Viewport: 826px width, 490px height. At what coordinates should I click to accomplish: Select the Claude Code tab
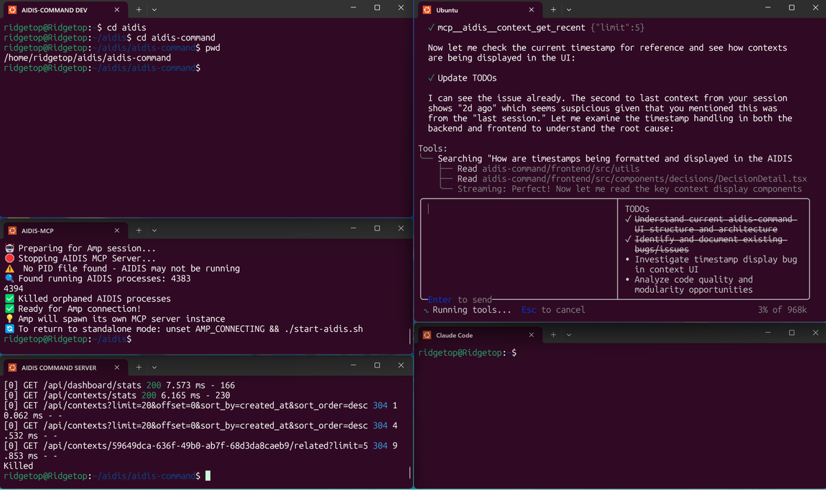tap(480, 335)
